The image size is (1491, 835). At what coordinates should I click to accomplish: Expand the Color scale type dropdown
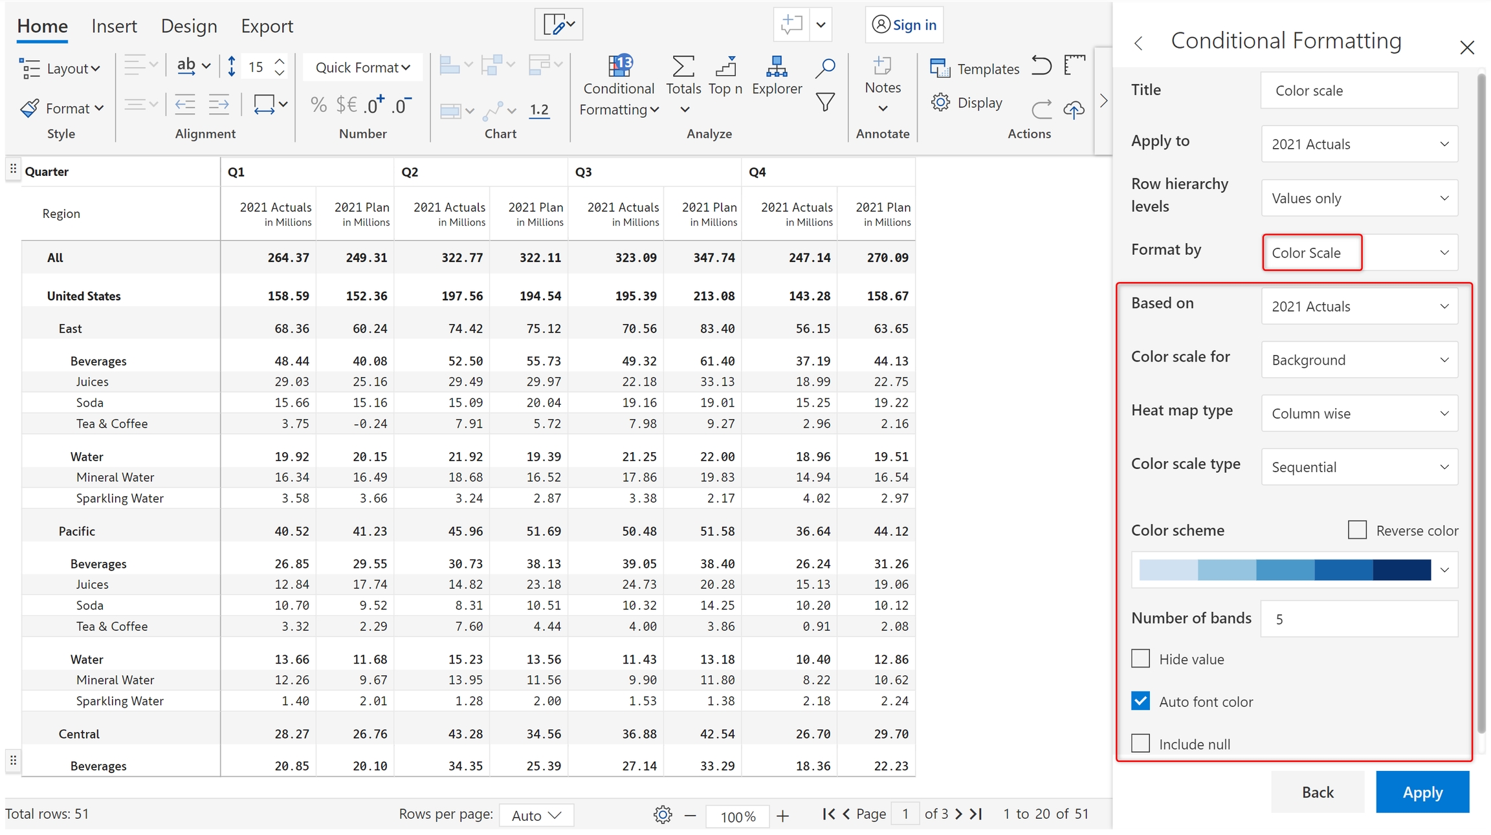[1359, 467]
